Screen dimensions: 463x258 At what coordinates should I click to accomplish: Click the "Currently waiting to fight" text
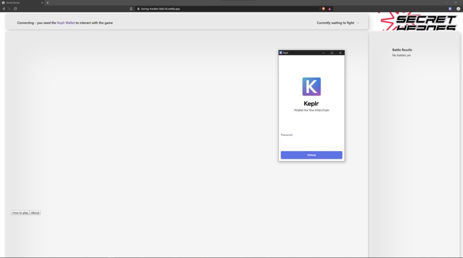point(335,23)
